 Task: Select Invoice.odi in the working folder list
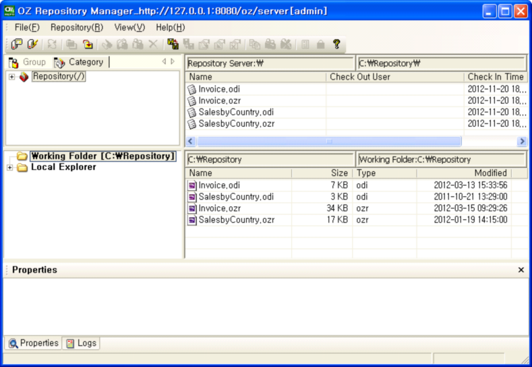(x=219, y=186)
